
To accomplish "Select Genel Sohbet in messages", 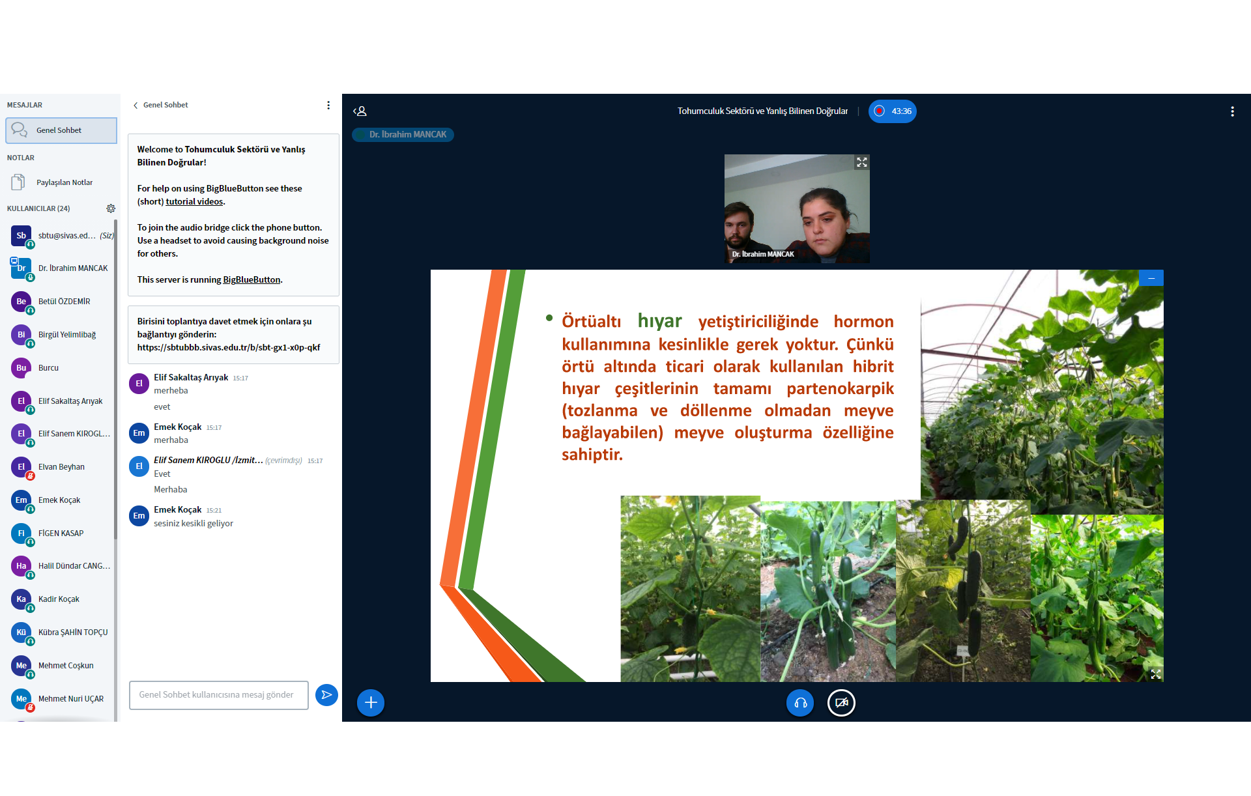I will point(61,130).
